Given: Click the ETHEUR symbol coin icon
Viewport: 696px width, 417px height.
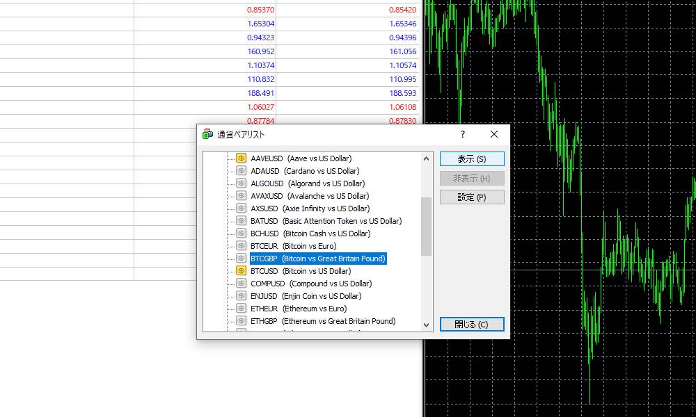Looking at the screenshot, I should [241, 309].
